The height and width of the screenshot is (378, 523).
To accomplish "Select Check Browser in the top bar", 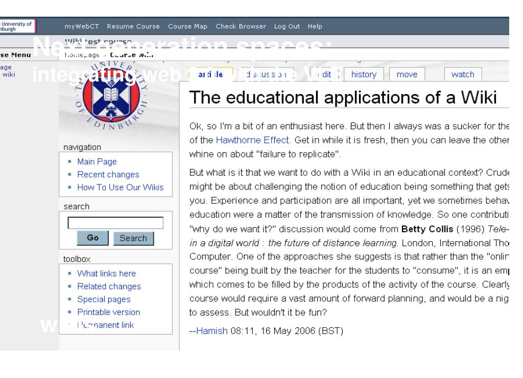I will point(241,27).
